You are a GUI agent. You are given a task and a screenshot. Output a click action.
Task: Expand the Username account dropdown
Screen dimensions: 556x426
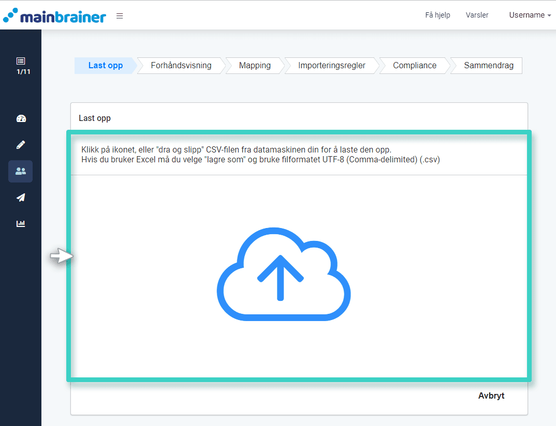[530, 15]
